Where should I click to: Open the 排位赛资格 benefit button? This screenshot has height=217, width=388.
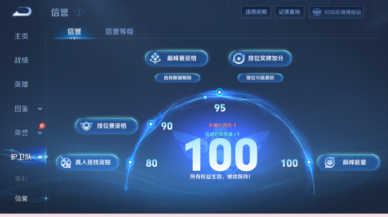[x=106, y=126]
